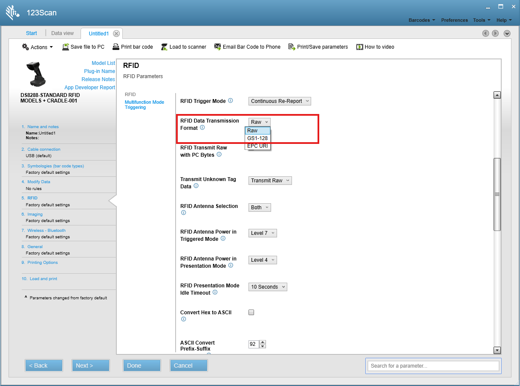The image size is (520, 386).
Task: Increase the ASCII Convert Prefix-Suffix value
Action: tap(263, 342)
